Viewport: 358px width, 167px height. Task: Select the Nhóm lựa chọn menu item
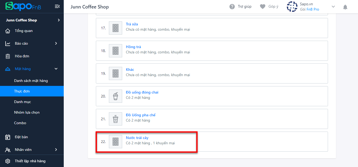pyautogui.click(x=27, y=112)
